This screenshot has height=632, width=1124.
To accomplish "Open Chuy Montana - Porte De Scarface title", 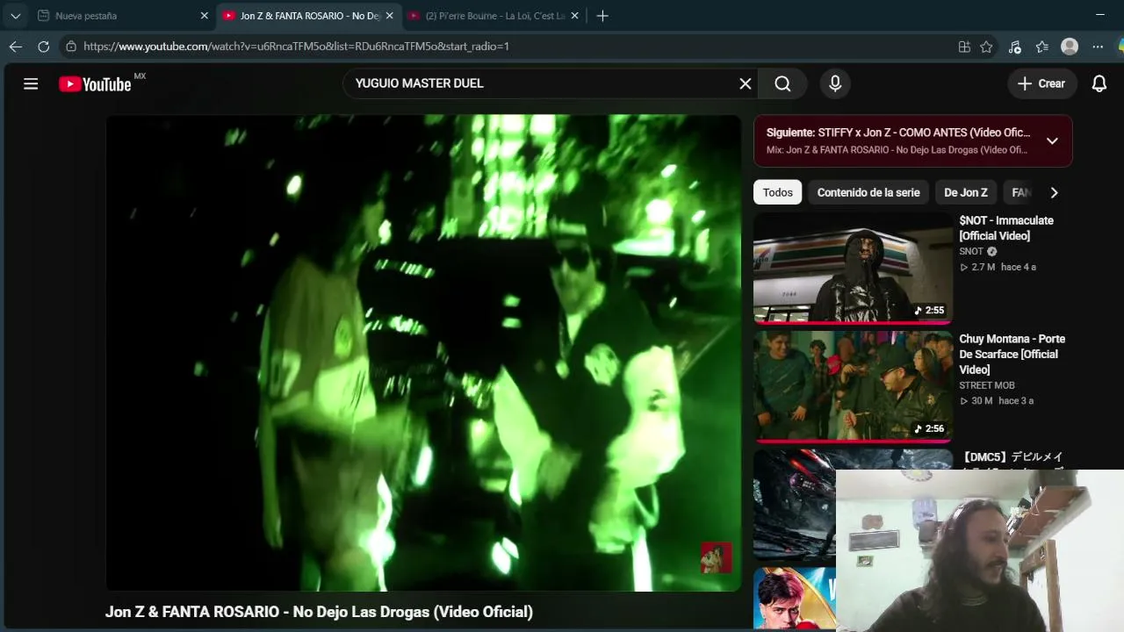I will [x=1012, y=354].
